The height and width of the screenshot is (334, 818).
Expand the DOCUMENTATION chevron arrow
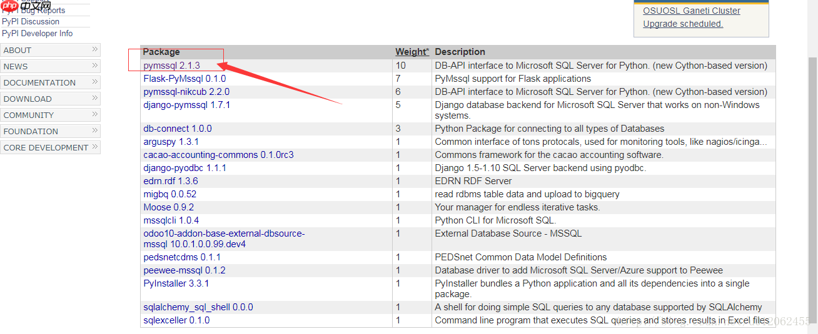(95, 82)
